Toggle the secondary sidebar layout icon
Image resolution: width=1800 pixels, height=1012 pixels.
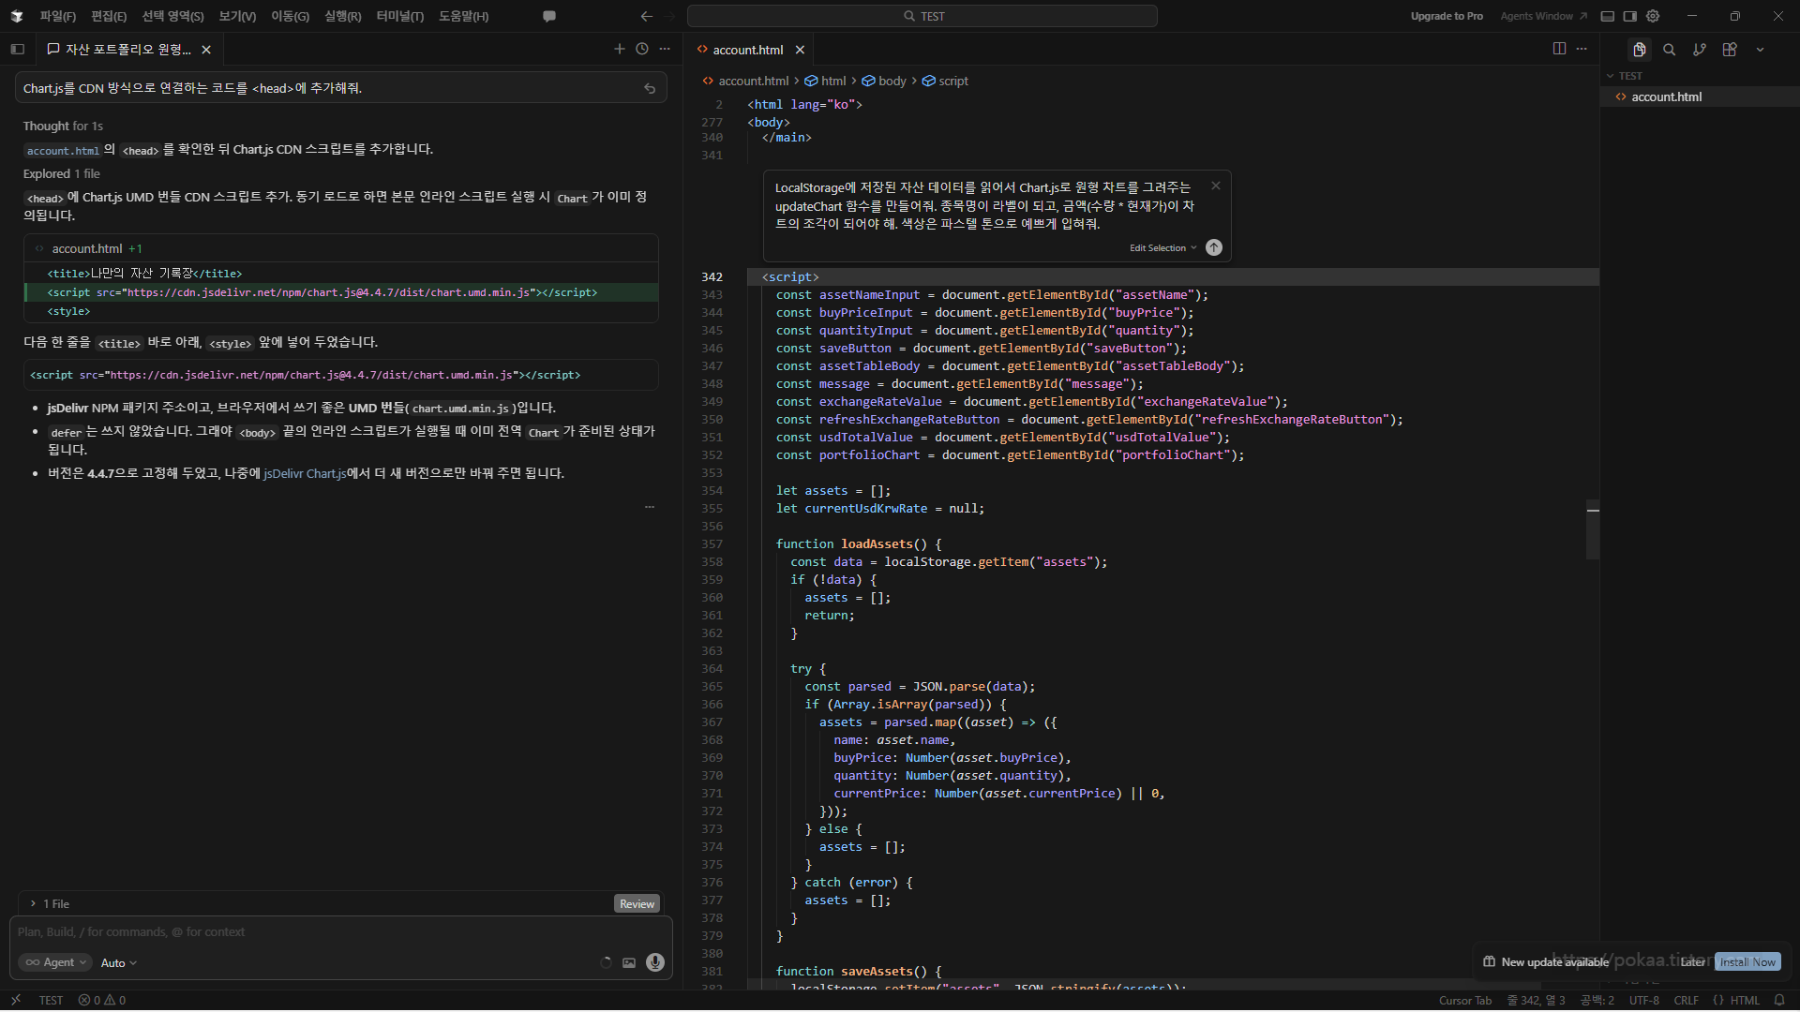(x=1630, y=16)
